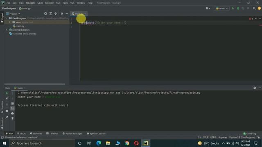This screenshot has height=147, width=262.
Task: Open the View menu
Action: (x=21, y=3)
